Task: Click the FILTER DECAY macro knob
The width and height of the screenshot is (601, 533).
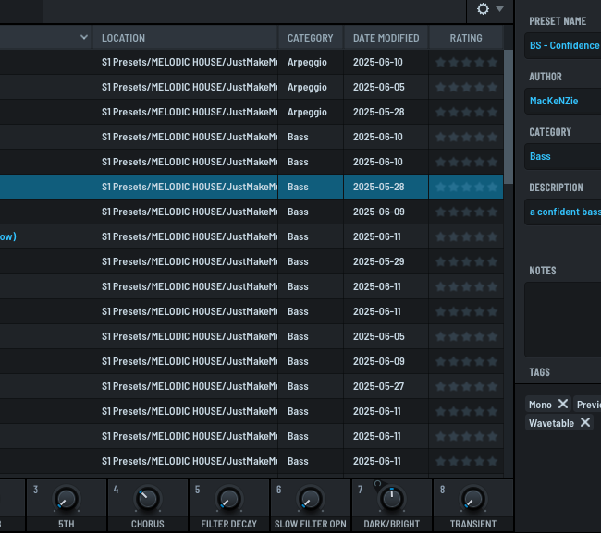Action: [x=228, y=500]
